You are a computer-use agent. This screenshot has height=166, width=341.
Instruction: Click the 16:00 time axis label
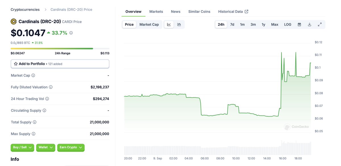[x=283, y=158]
